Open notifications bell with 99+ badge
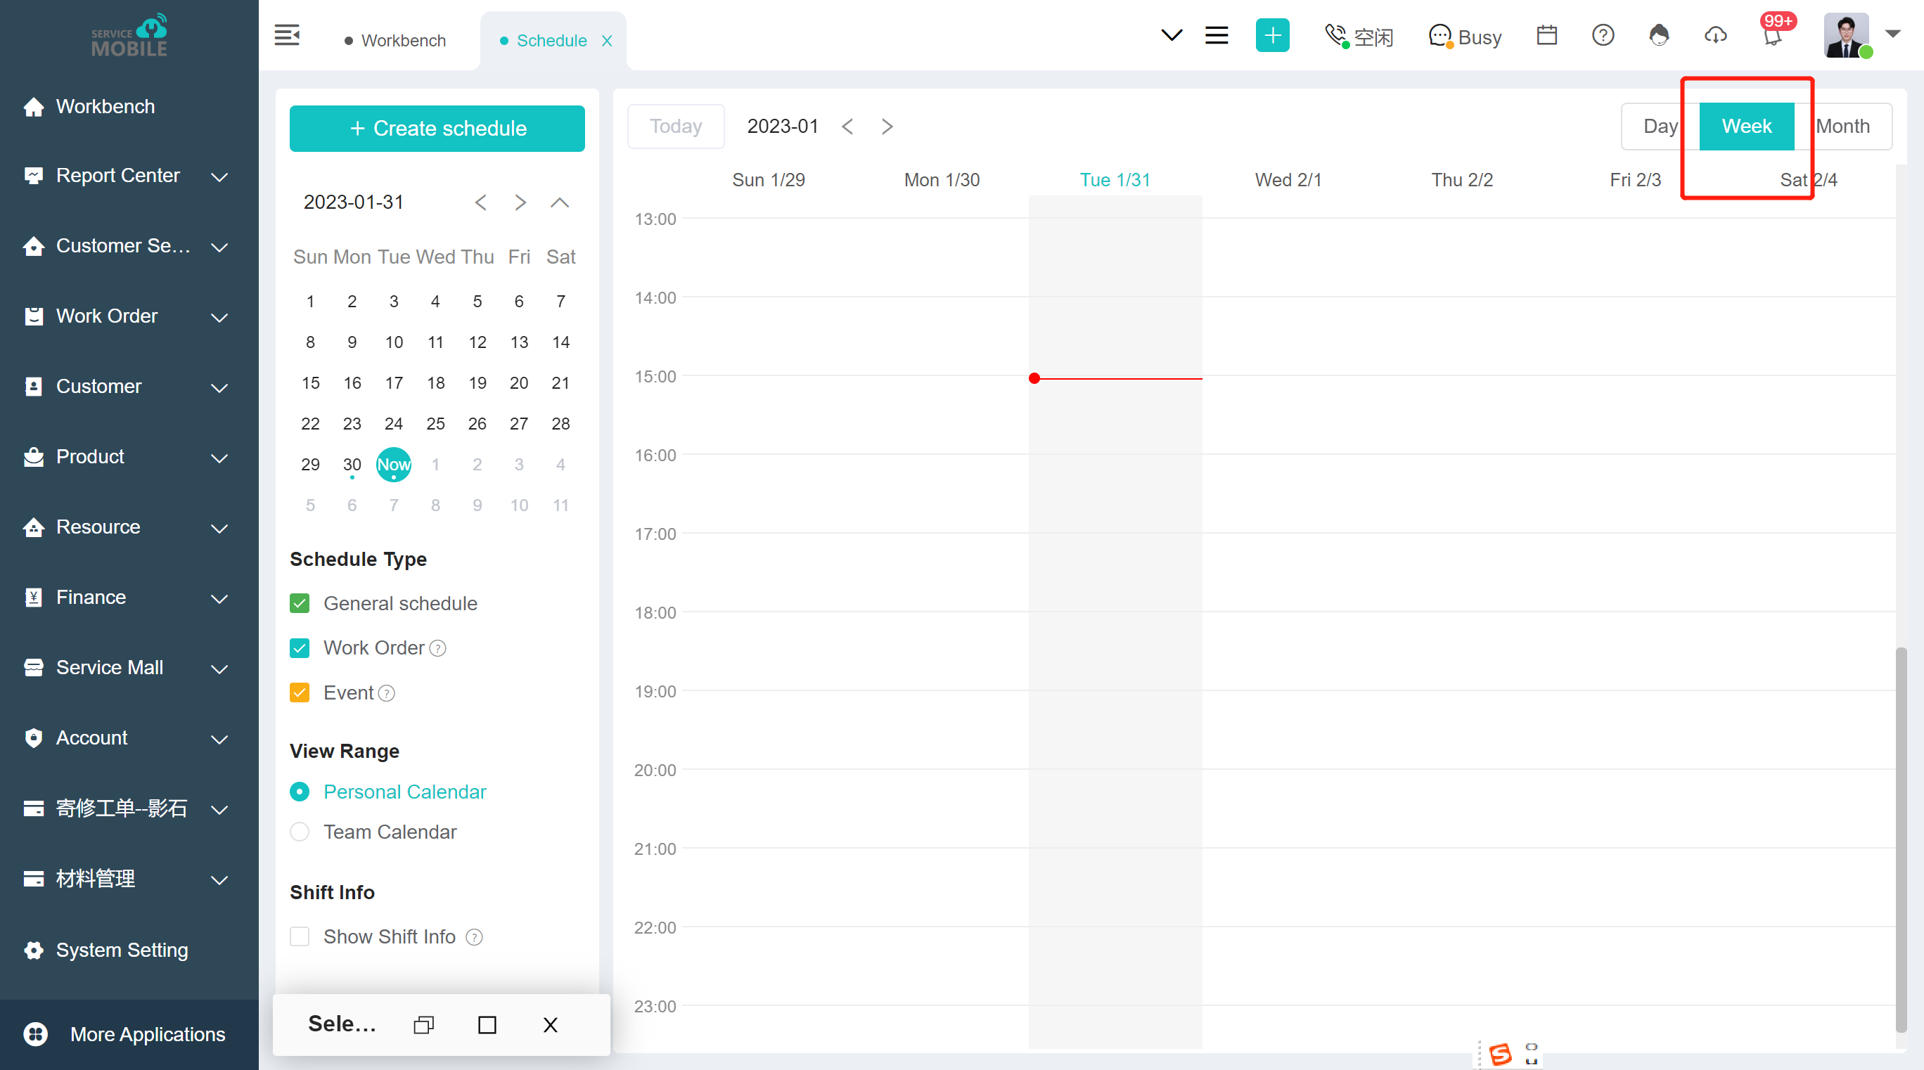The width and height of the screenshot is (1924, 1070). [x=1772, y=36]
